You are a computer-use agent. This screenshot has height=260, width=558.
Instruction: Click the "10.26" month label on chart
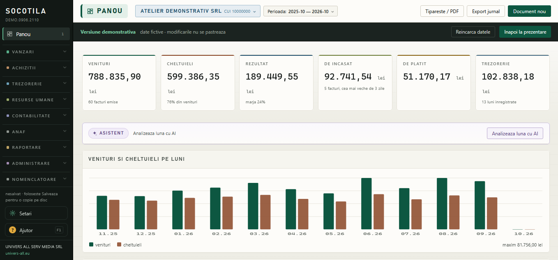[523, 234]
